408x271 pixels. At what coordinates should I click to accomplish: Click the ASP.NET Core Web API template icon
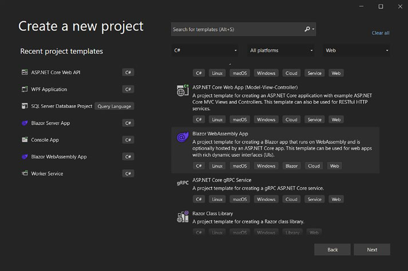[x=25, y=72]
